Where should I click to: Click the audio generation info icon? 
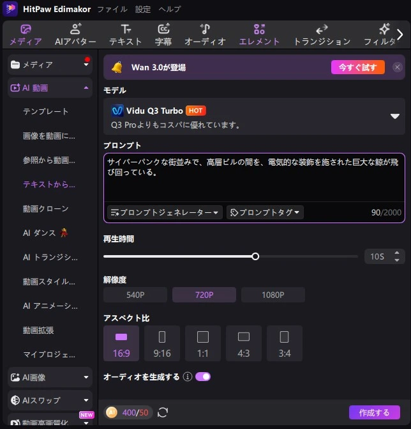[x=188, y=377]
